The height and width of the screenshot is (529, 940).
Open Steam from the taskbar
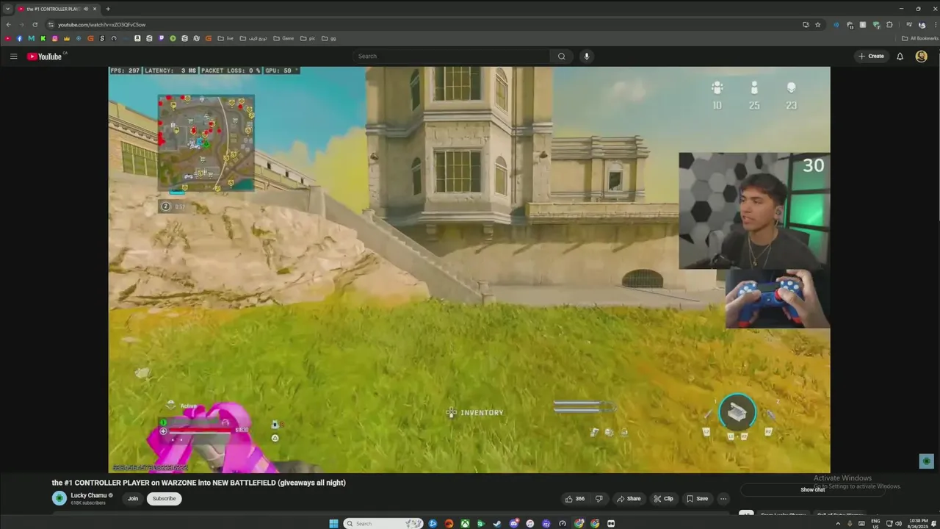pos(497,524)
